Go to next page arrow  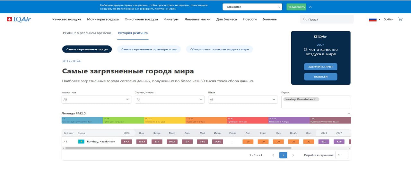coord(293,155)
